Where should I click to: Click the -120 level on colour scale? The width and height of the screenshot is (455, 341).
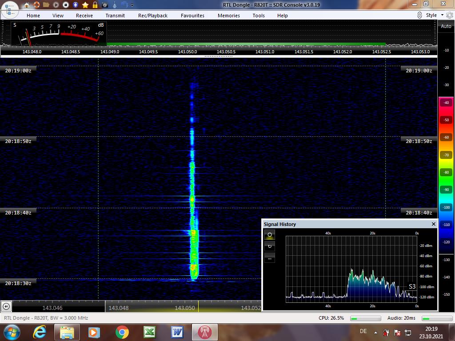446,242
